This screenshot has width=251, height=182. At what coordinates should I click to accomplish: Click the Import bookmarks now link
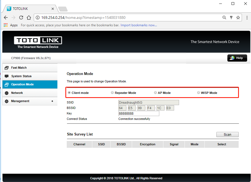pyautogui.click(x=139, y=25)
